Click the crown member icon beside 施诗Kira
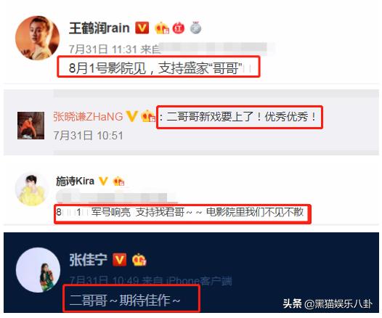382x318 pixels. point(118,182)
